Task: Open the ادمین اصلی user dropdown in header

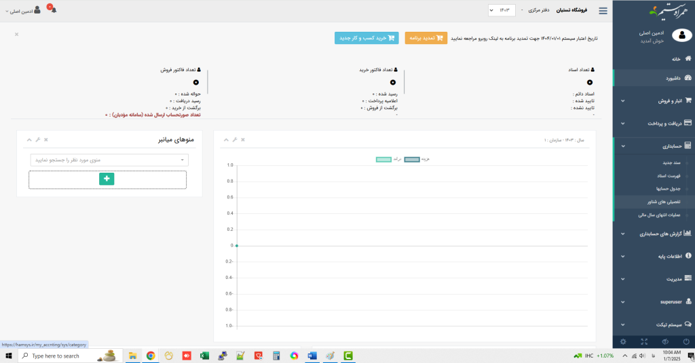Action: 24,11
